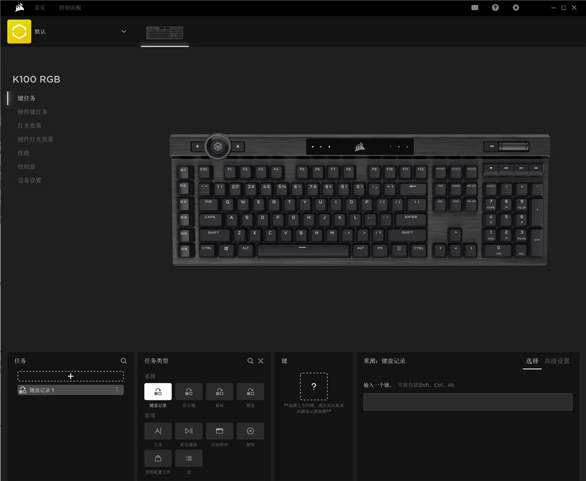Open the options menu for 键盘记录 1
This screenshot has width=586, height=481.
point(117,390)
